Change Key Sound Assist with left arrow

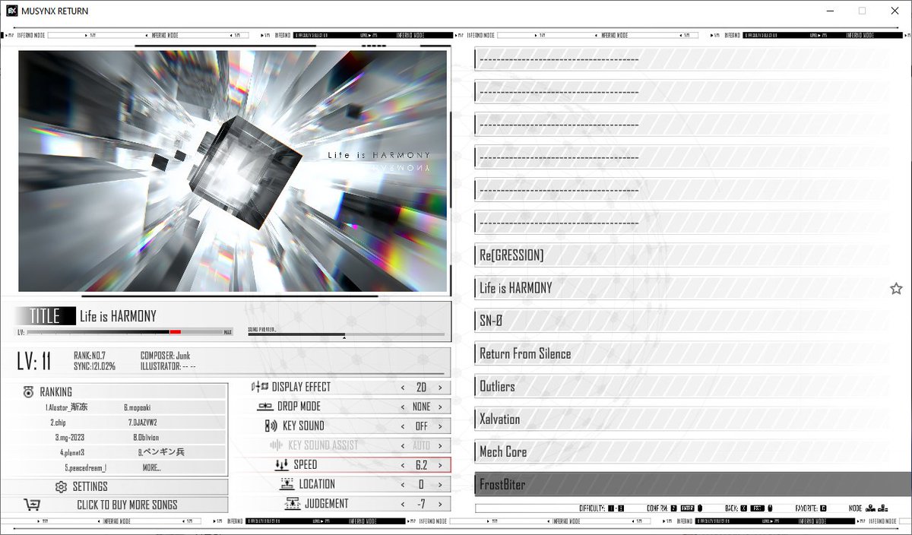(x=403, y=445)
